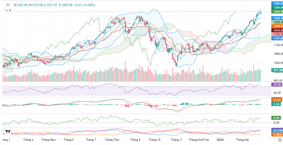The width and height of the screenshot is (283, 145).
Task: Click the MACD value label 21.61
Action: (x=276, y=100)
